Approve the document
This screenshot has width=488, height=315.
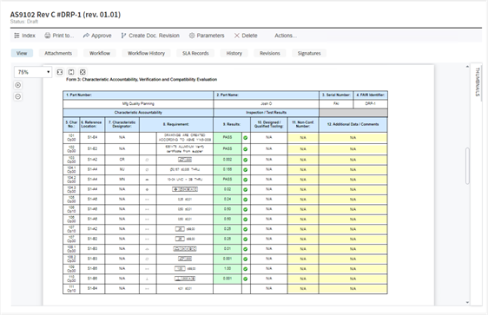[x=97, y=36]
